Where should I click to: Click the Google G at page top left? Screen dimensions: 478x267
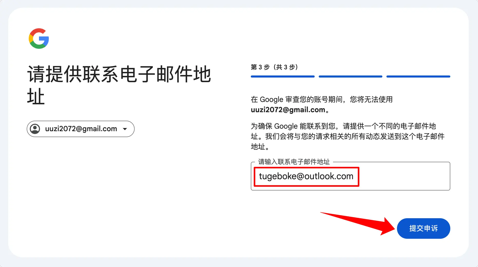pyautogui.click(x=39, y=38)
